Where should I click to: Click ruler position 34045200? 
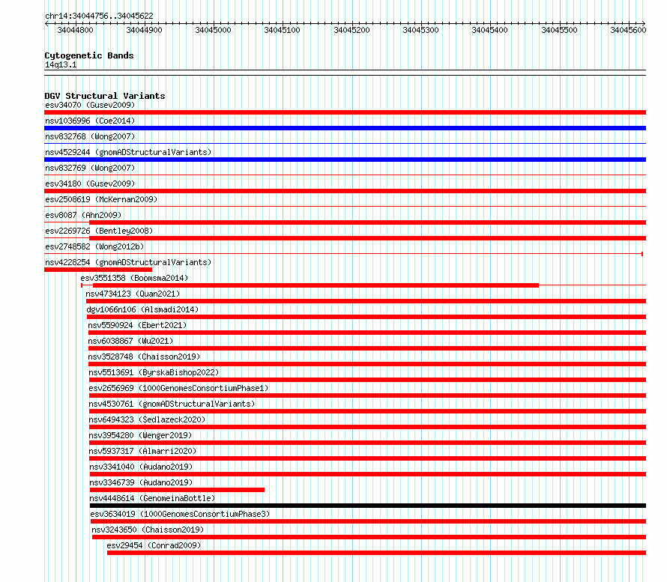pyautogui.click(x=351, y=30)
